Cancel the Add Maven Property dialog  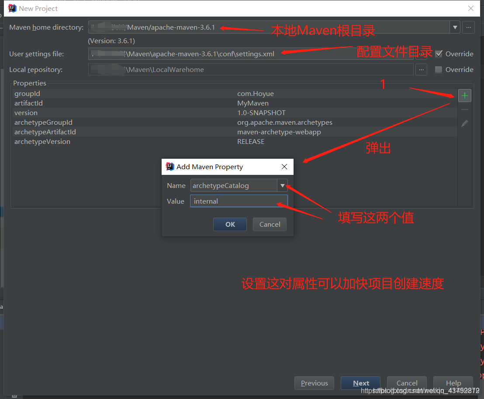(x=270, y=224)
